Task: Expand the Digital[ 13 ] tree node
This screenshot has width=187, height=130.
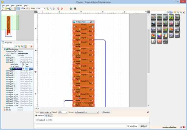Action: 7,92
